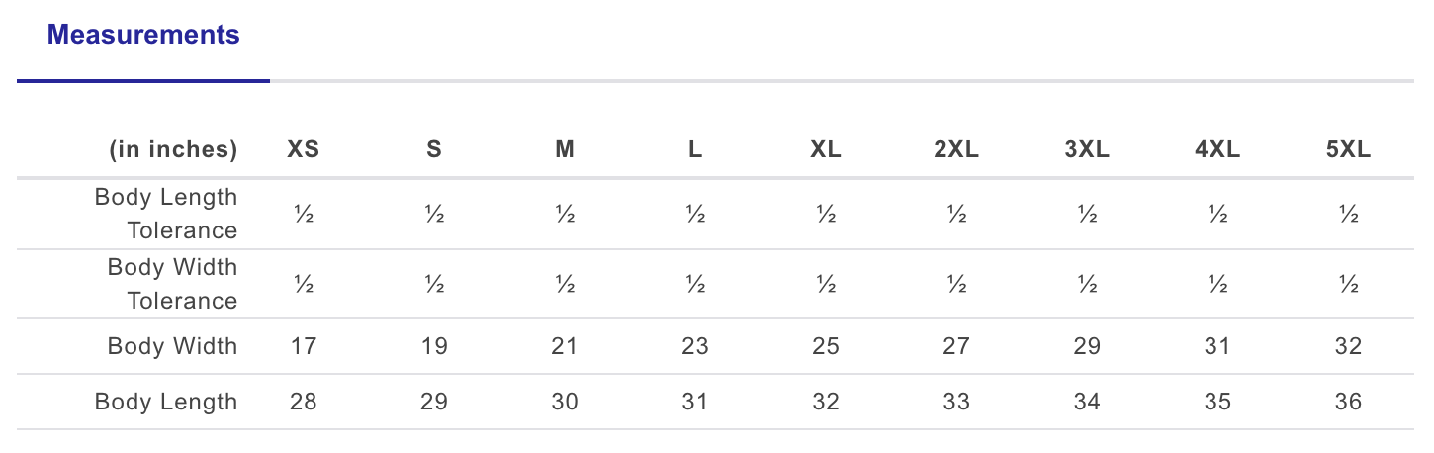
Task: Click the Body Length row label
Action: (166, 402)
